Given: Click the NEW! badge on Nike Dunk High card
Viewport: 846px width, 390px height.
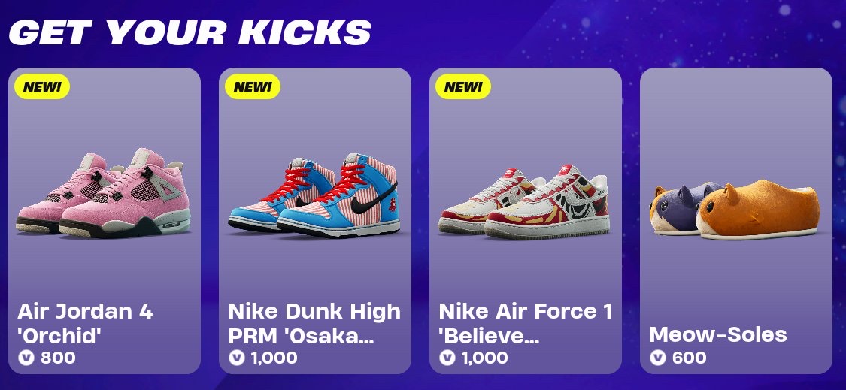Looking at the screenshot, I should (x=253, y=87).
